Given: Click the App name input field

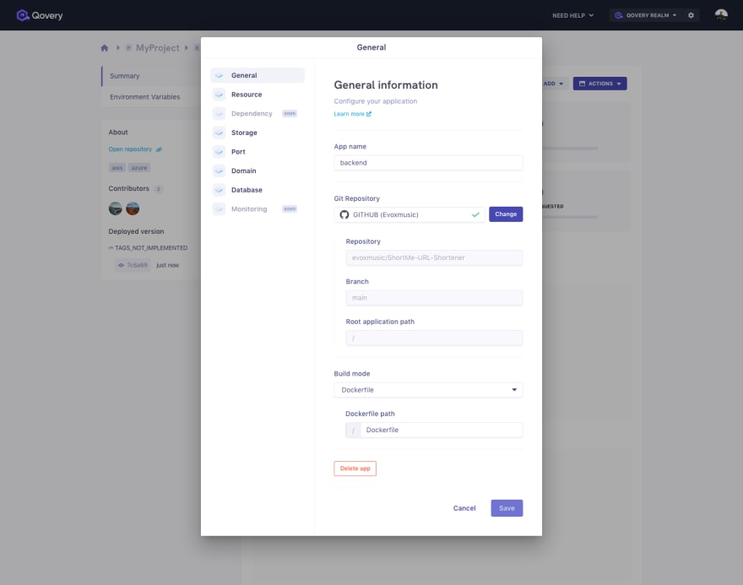Looking at the screenshot, I should coord(428,162).
